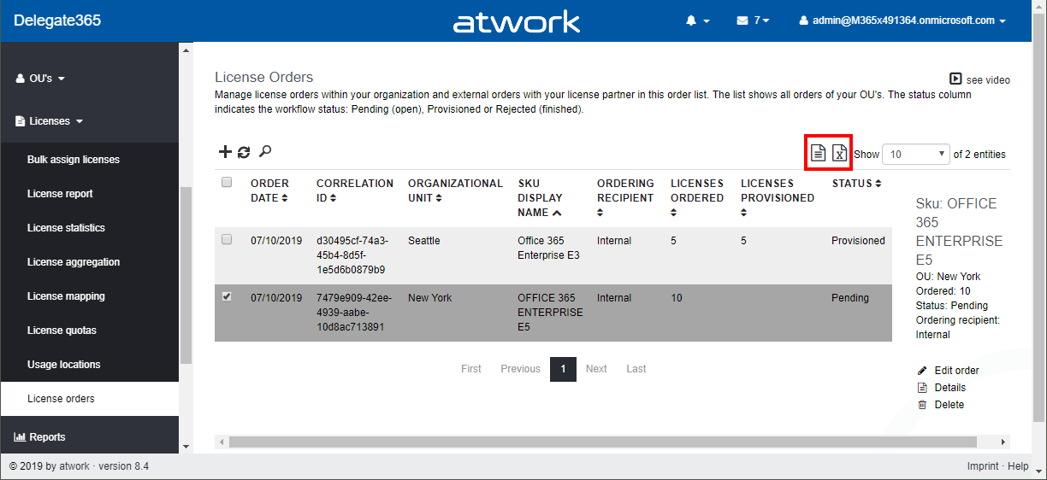The image size is (1047, 480).
Task: Uncheck the New York order row checkbox
Action: (227, 297)
